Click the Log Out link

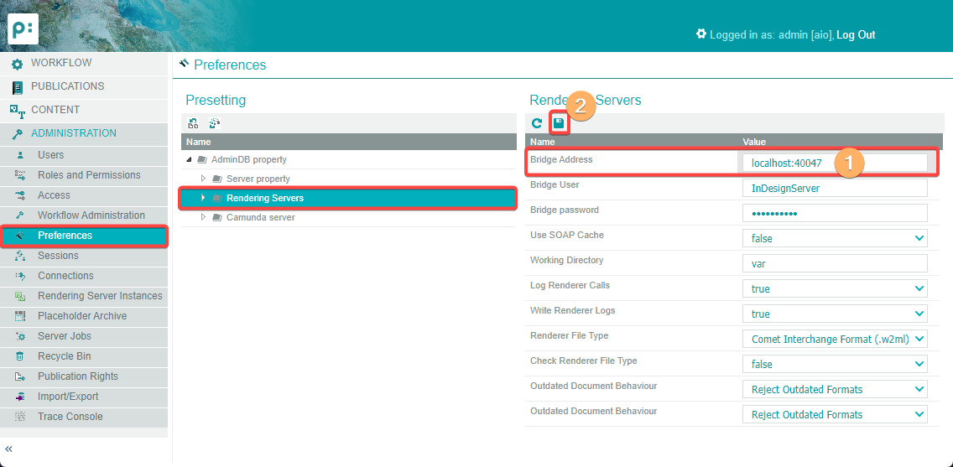[x=856, y=34]
